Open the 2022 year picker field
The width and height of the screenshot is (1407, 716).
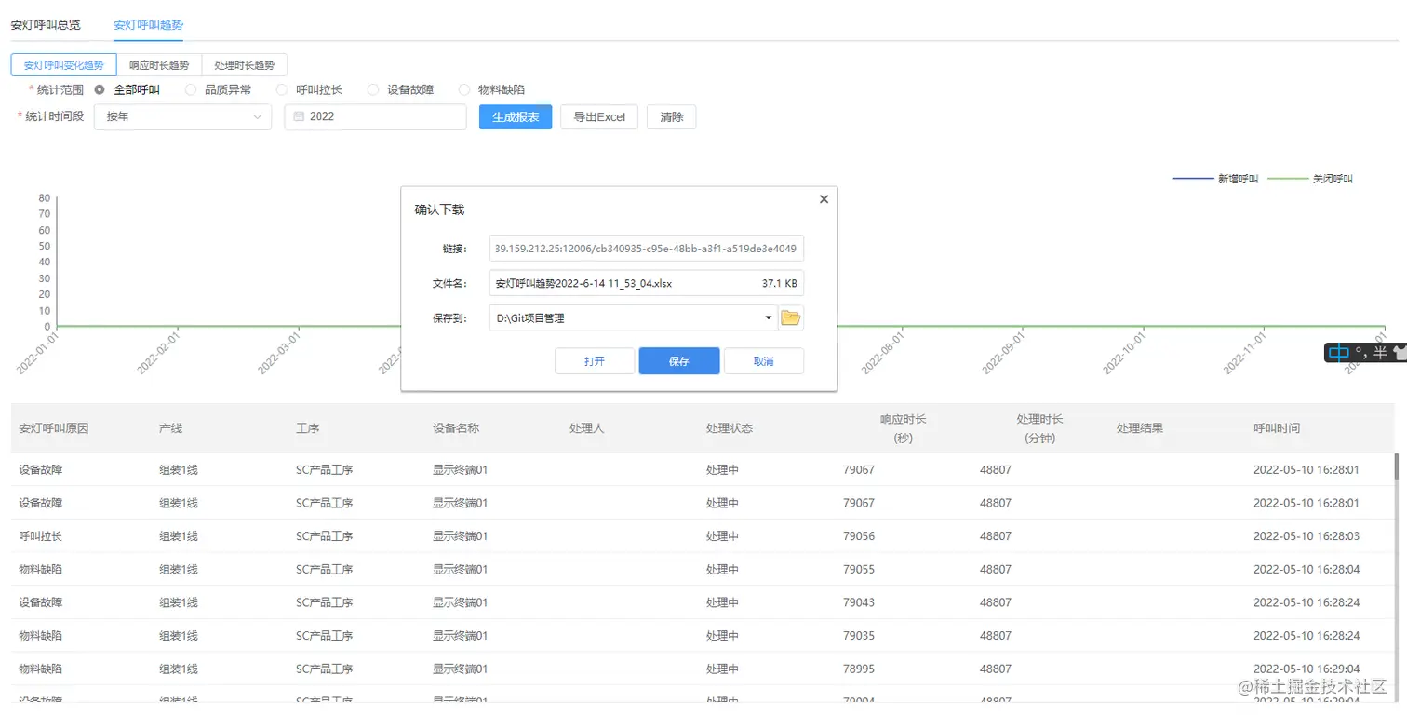[x=375, y=116]
